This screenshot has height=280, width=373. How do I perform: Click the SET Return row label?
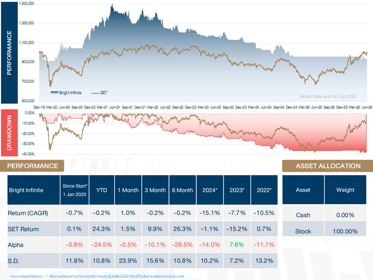coord(23,229)
